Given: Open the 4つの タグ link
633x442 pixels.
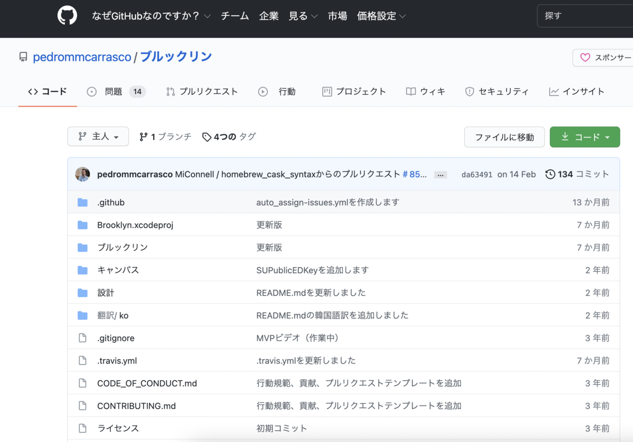Looking at the screenshot, I should [229, 137].
